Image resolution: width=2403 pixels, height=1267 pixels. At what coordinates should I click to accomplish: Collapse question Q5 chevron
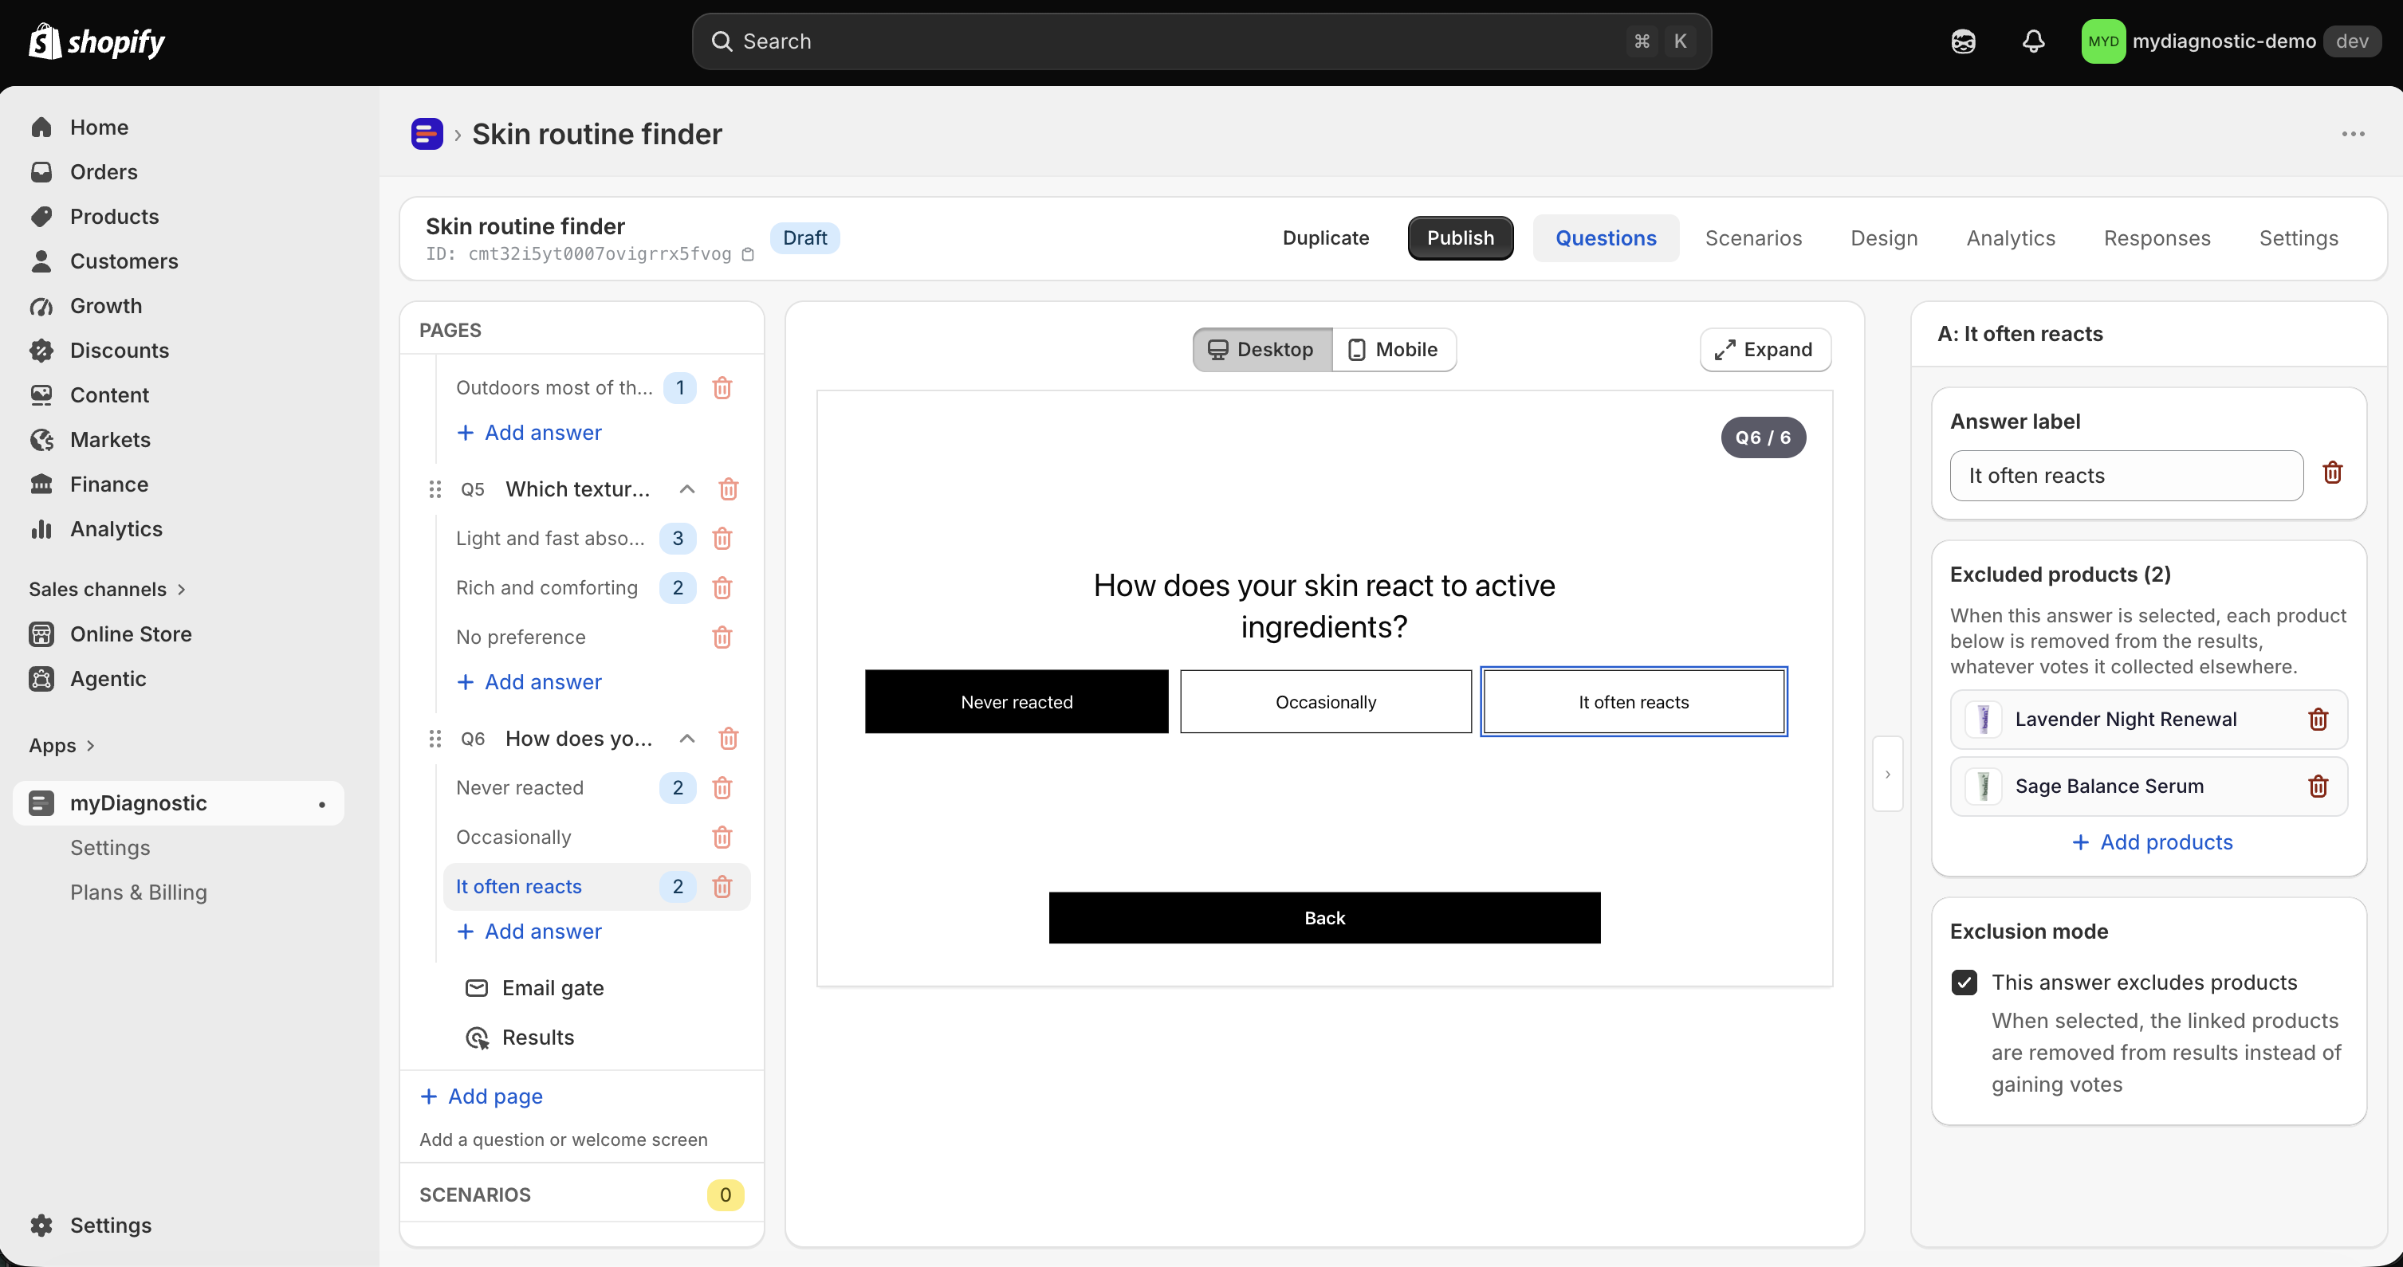click(x=687, y=489)
